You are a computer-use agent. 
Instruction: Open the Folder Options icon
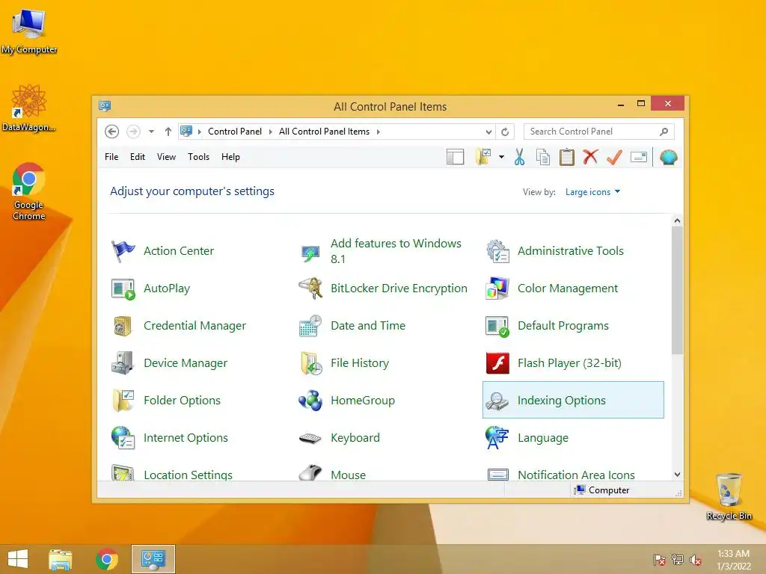click(123, 401)
